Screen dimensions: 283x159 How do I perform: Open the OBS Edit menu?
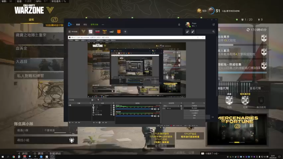(77, 40)
